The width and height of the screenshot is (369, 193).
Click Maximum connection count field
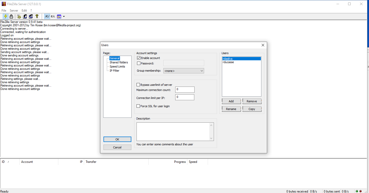click(185, 90)
